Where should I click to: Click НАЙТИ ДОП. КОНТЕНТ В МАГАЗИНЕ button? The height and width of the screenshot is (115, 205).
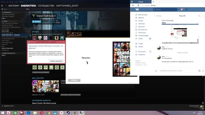point(70,95)
